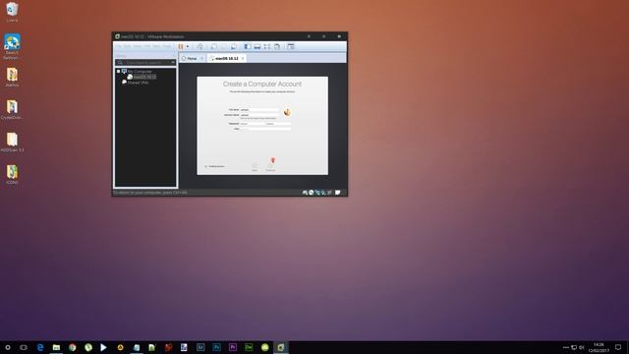Open Lightroom from the taskbar

coord(200,347)
